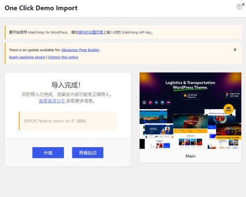Select the Logistics theme preview thumbnail
This screenshot has height=197, width=246.
[190, 111]
